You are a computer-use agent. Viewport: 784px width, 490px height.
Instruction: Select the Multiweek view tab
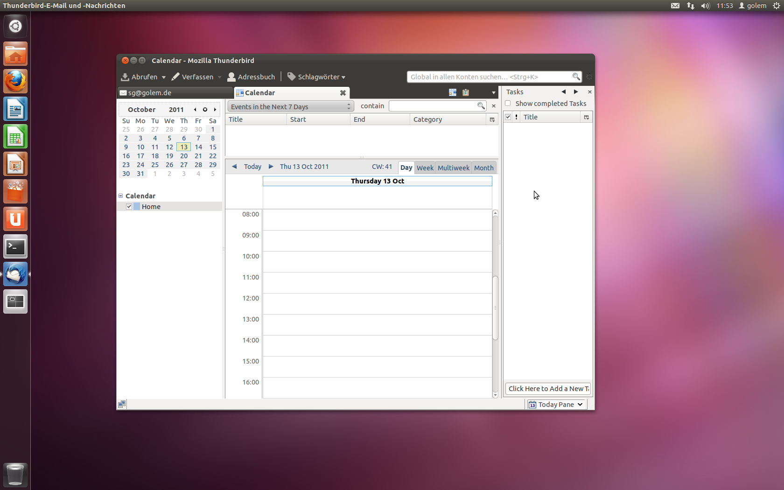point(453,168)
